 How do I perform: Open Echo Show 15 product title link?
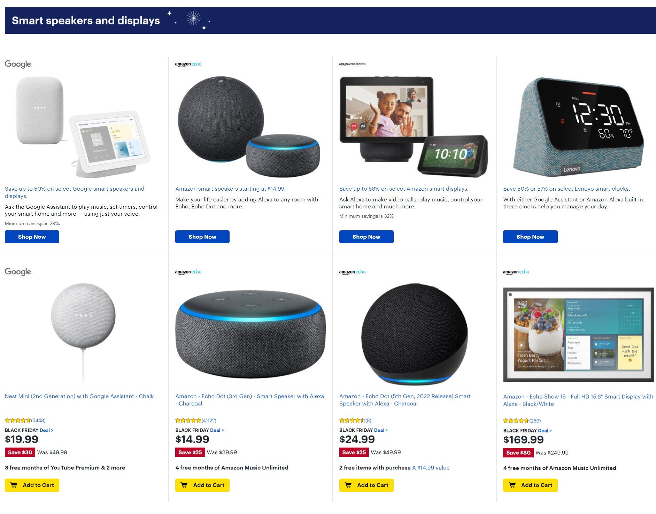(578, 400)
